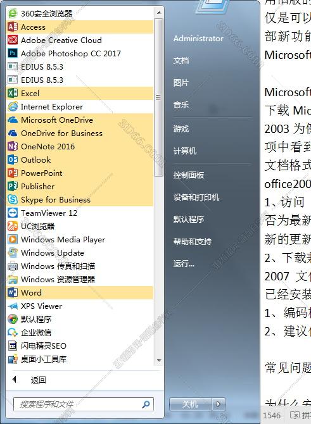Select the second EDIUS 8.5.3 entry text
Viewport: 311px width, 424px height.
[x=42, y=80]
